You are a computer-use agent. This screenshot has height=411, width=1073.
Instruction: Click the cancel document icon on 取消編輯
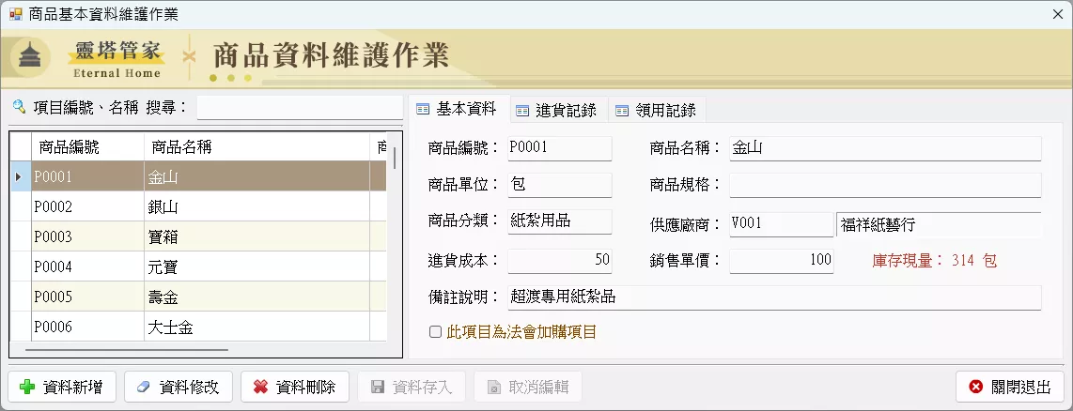pos(493,387)
